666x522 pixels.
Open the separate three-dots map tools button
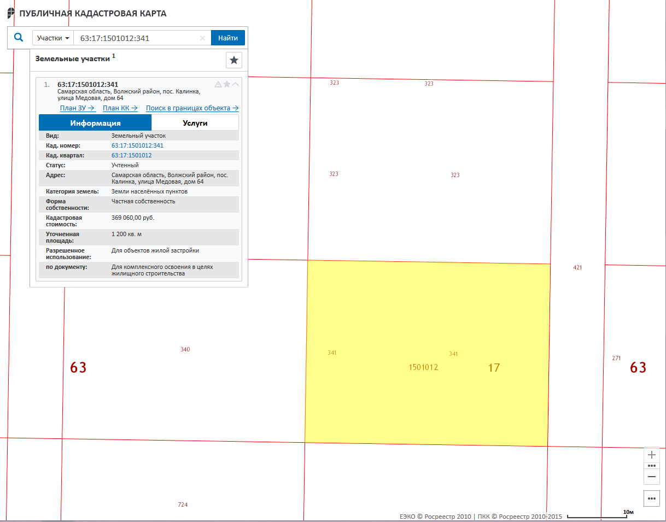(651, 498)
